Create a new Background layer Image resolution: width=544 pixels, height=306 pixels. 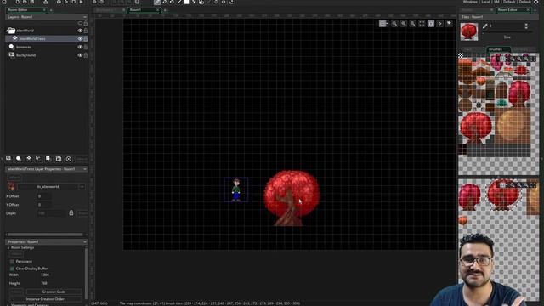click(x=8, y=159)
